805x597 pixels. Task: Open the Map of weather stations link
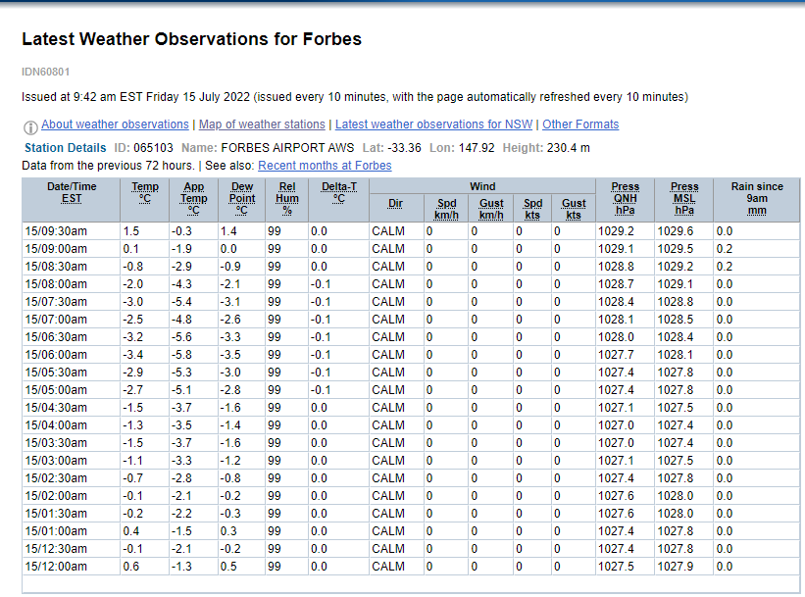pyautogui.click(x=262, y=124)
